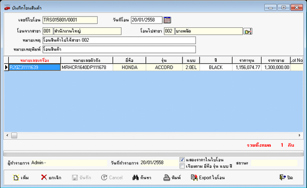This screenshot has height=188, width=307.
Task: Click the หมายเลขตัวถัง column header
Action: pyautogui.click(x=87, y=60)
